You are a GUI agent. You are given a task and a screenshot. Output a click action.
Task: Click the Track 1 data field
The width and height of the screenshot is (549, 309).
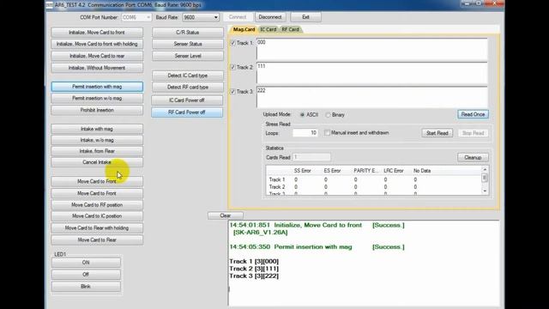(x=371, y=49)
